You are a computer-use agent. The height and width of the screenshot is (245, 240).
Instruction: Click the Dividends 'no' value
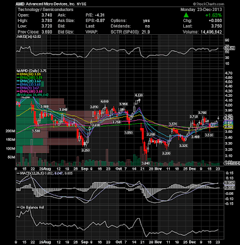[x=147, y=26]
